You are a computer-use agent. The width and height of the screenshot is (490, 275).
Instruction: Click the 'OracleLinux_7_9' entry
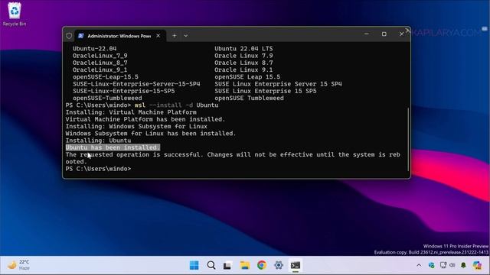click(100, 56)
